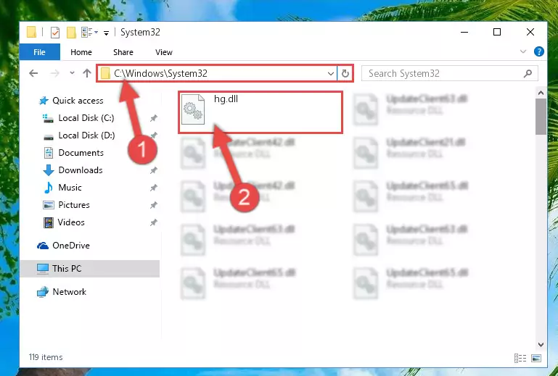Click the pin icon beside Pictures

tap(153, 206)
